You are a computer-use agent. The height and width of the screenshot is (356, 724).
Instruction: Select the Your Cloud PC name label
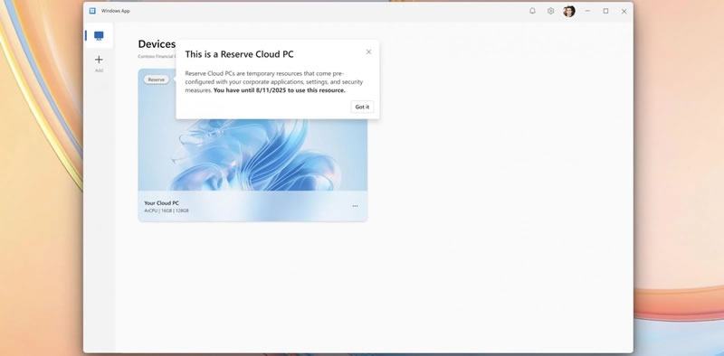click(161, 203)
